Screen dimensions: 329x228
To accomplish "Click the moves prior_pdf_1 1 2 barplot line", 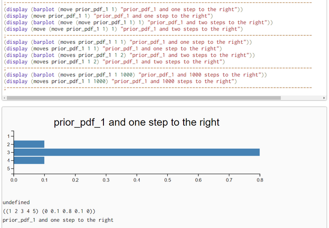I will point(129,55).
